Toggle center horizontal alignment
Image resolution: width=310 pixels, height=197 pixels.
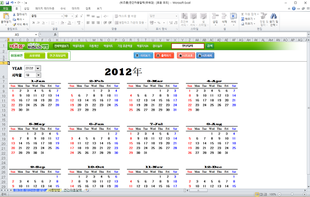coord(93,23)
